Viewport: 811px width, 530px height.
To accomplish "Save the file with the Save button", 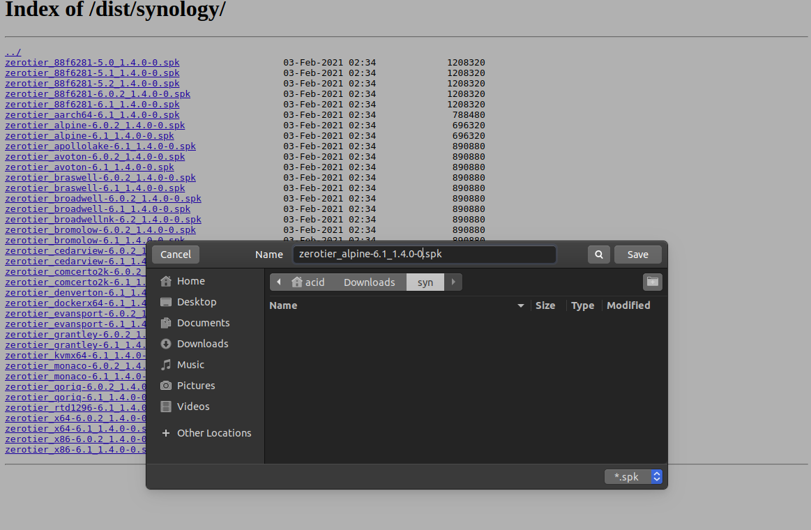I will click(638, 255).
